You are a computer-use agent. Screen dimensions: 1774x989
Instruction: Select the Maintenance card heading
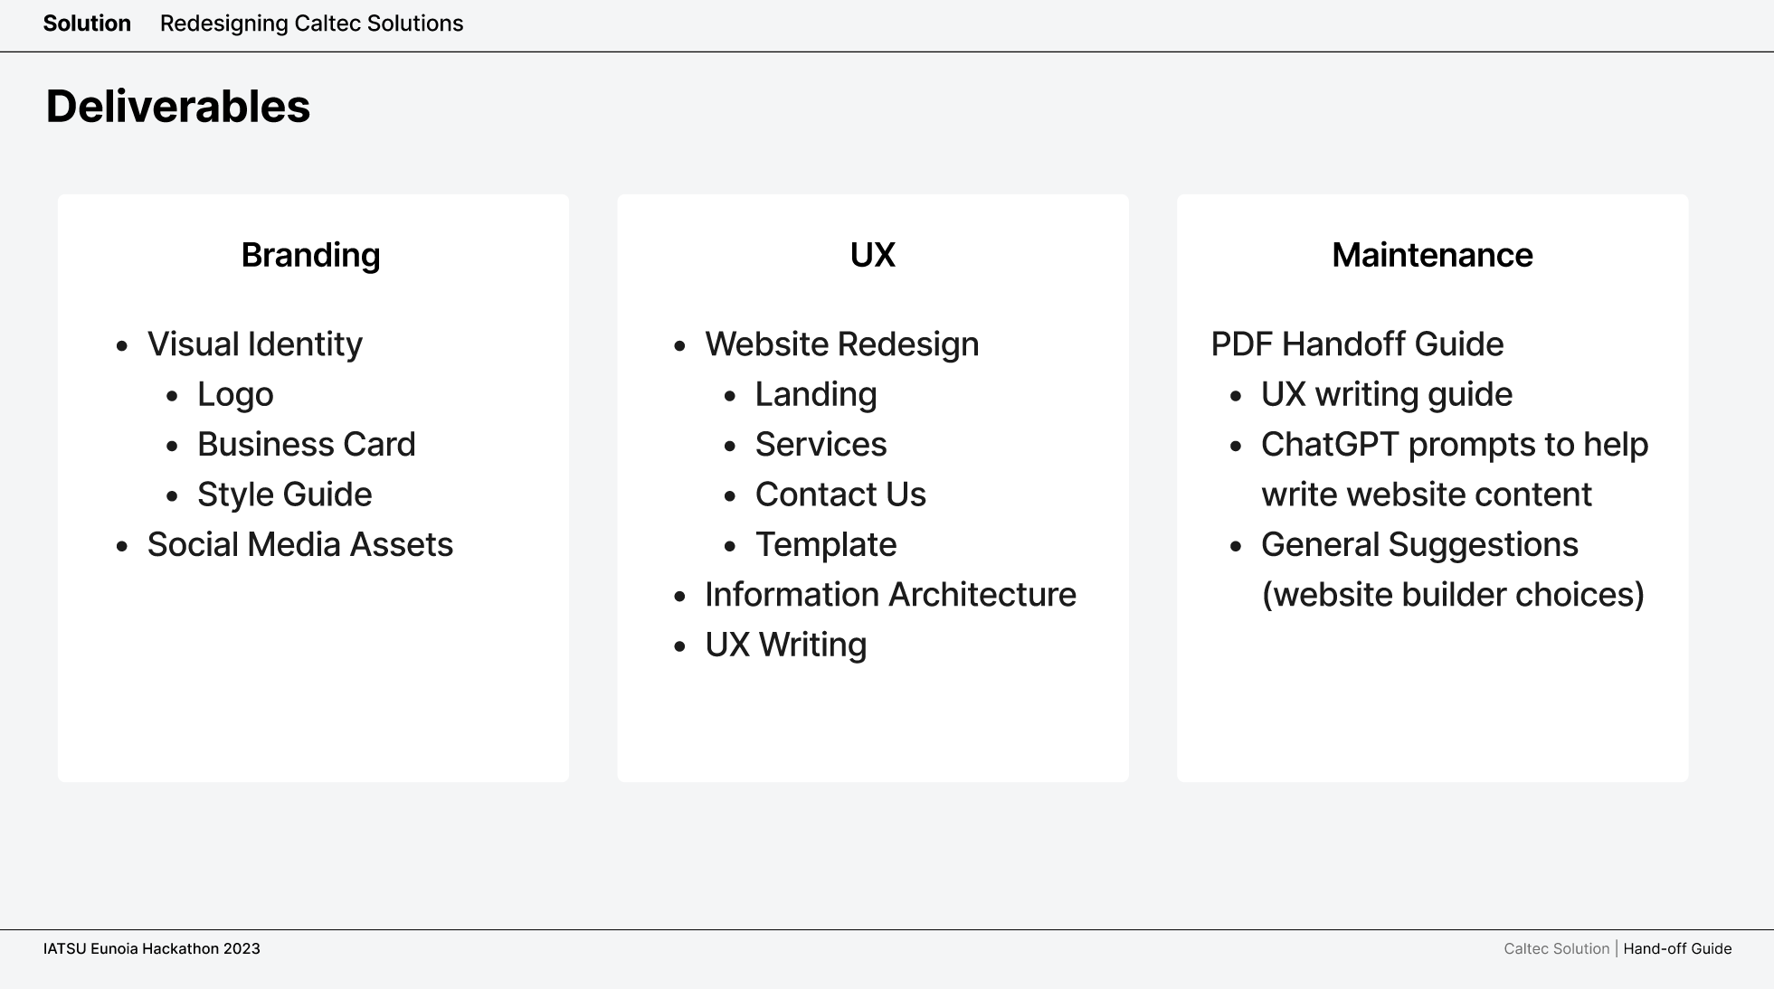pos(1432,255)
